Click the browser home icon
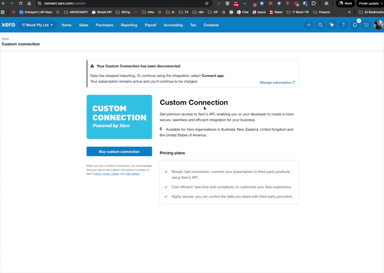 (x=29, y=3)
